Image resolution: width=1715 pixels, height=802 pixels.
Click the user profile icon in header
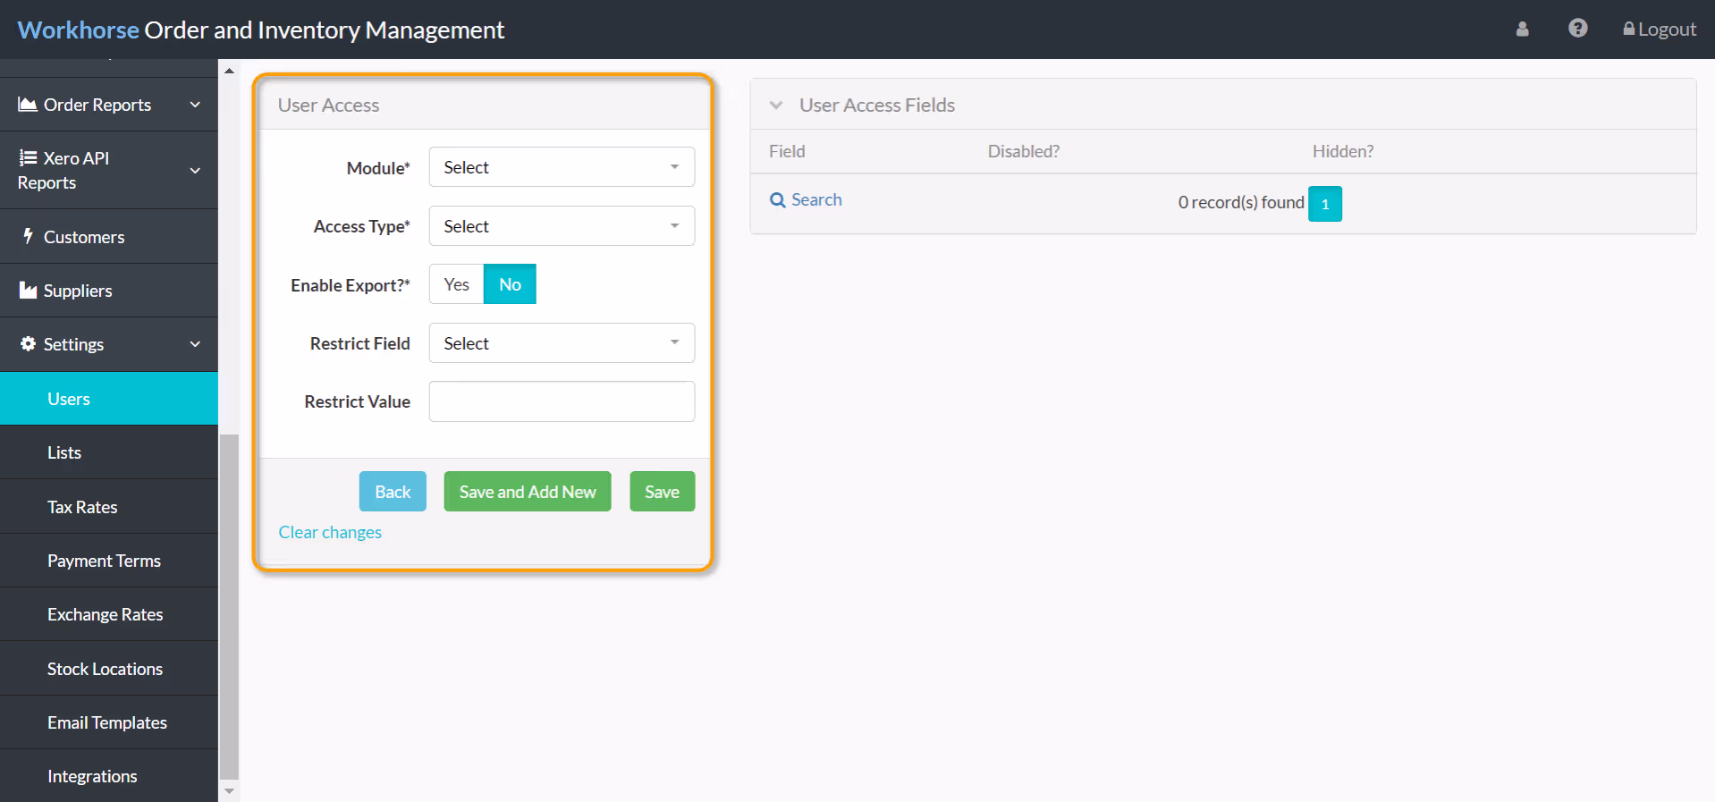tap(1522, 30)
